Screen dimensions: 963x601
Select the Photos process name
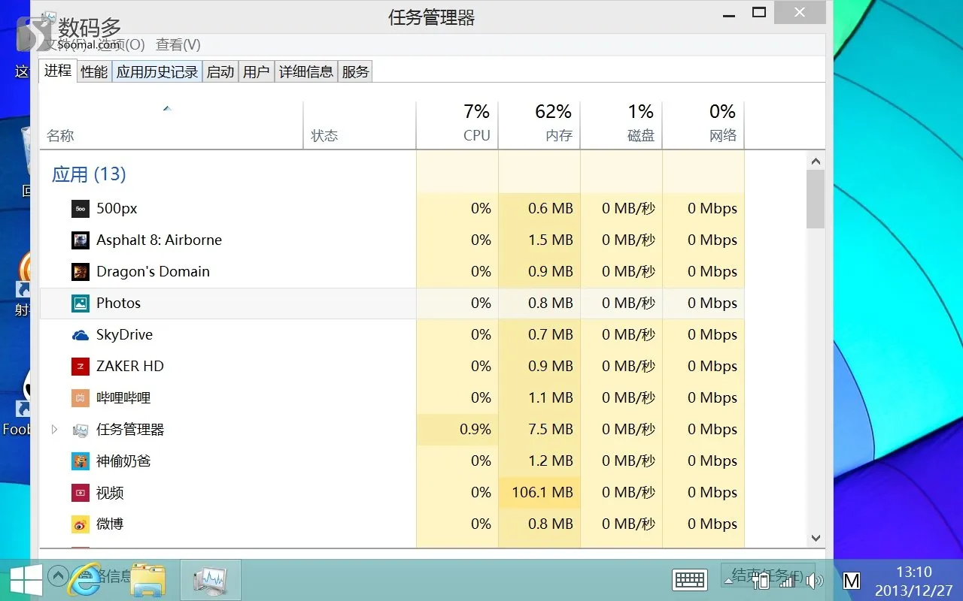tap(118, 304)
